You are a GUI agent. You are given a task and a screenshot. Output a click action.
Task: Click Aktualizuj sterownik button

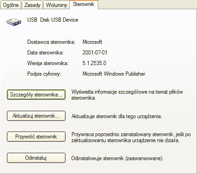(36, 116)
